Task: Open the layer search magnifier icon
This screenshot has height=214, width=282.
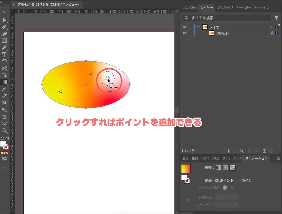Action: pyautogui.click(x=242, y=151)
